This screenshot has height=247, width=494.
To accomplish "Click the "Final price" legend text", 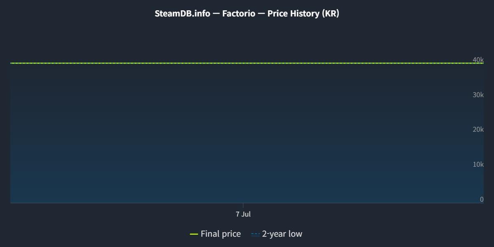I will coord(221,234).
